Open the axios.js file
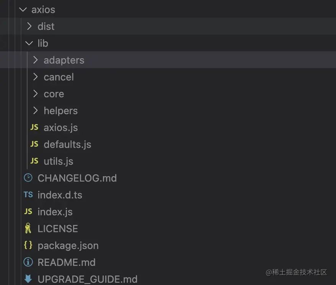The image size is (336, 285). pyautogui.click(x=60, y=128)
